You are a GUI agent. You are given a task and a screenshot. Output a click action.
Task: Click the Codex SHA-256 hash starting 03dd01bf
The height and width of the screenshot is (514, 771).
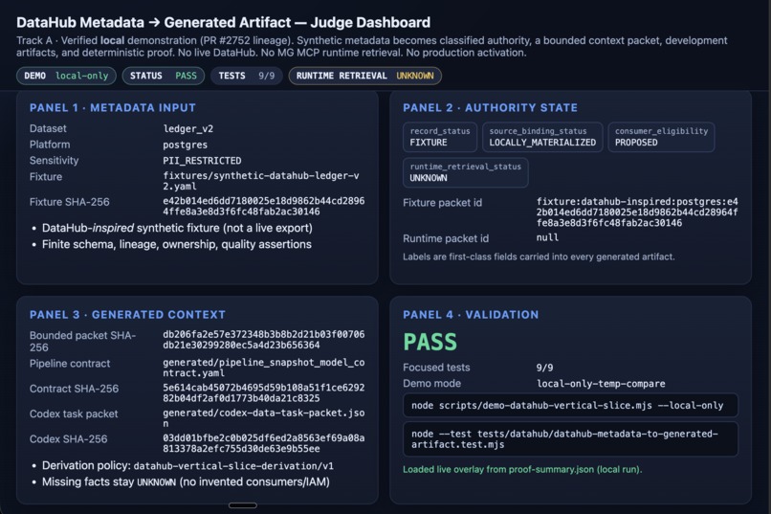[264, 443]
